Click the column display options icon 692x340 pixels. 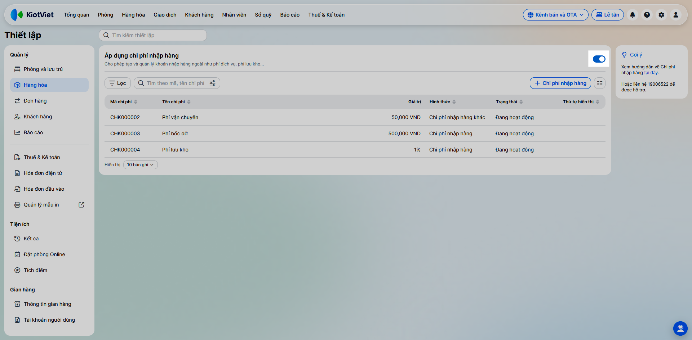coord(600,83)
